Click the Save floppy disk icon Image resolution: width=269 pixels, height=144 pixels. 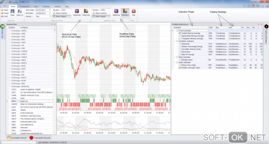[12, 11]
